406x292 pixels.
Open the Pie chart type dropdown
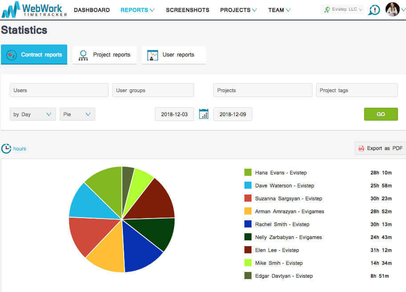coord(77,114)
